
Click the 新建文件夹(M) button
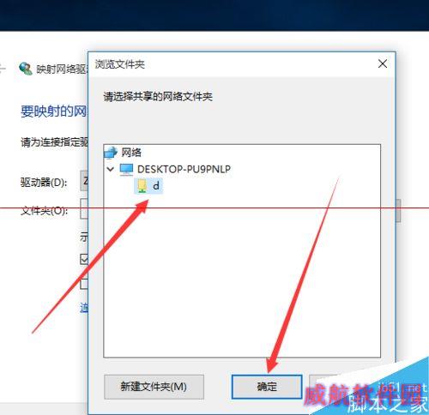pyautogui.click(x=154, y=387)
